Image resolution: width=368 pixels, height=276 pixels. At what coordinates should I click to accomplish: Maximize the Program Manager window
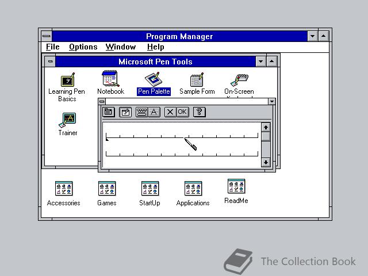point(323,36)
